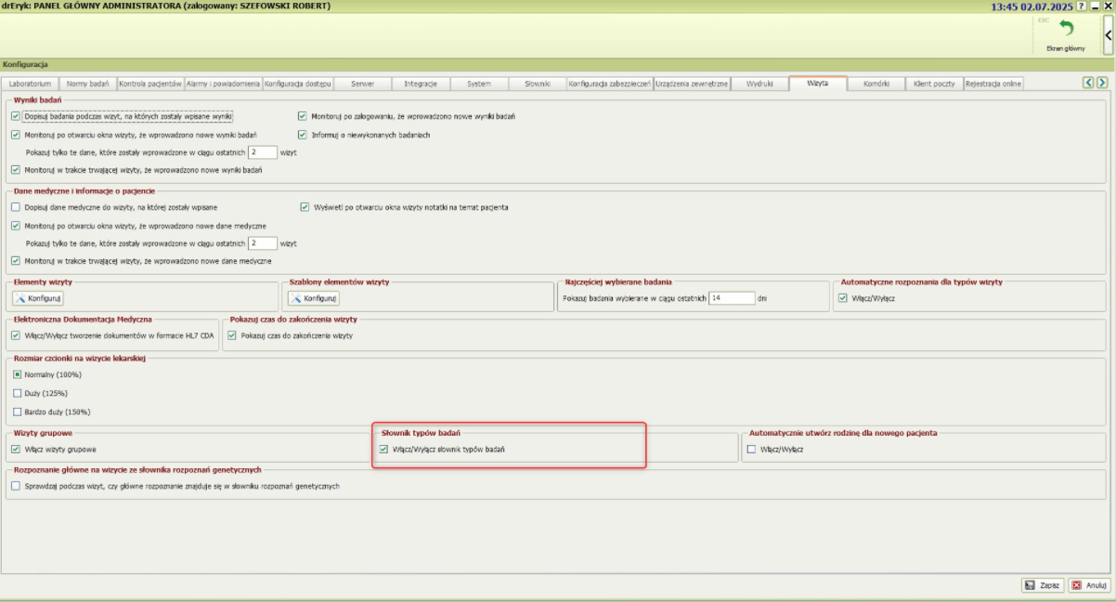Image resolution: width=1116 pixels, height=602 pixels.
Task: Cancel changes with the Anuluj button
Action: [1089, 585]
